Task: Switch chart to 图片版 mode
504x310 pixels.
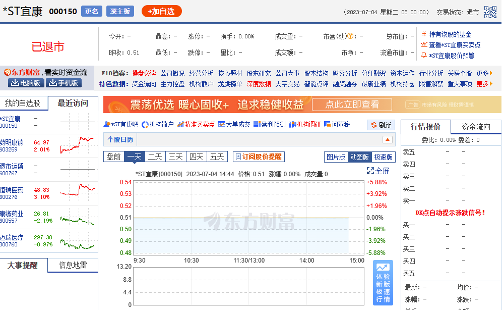Action: [336, 157]
